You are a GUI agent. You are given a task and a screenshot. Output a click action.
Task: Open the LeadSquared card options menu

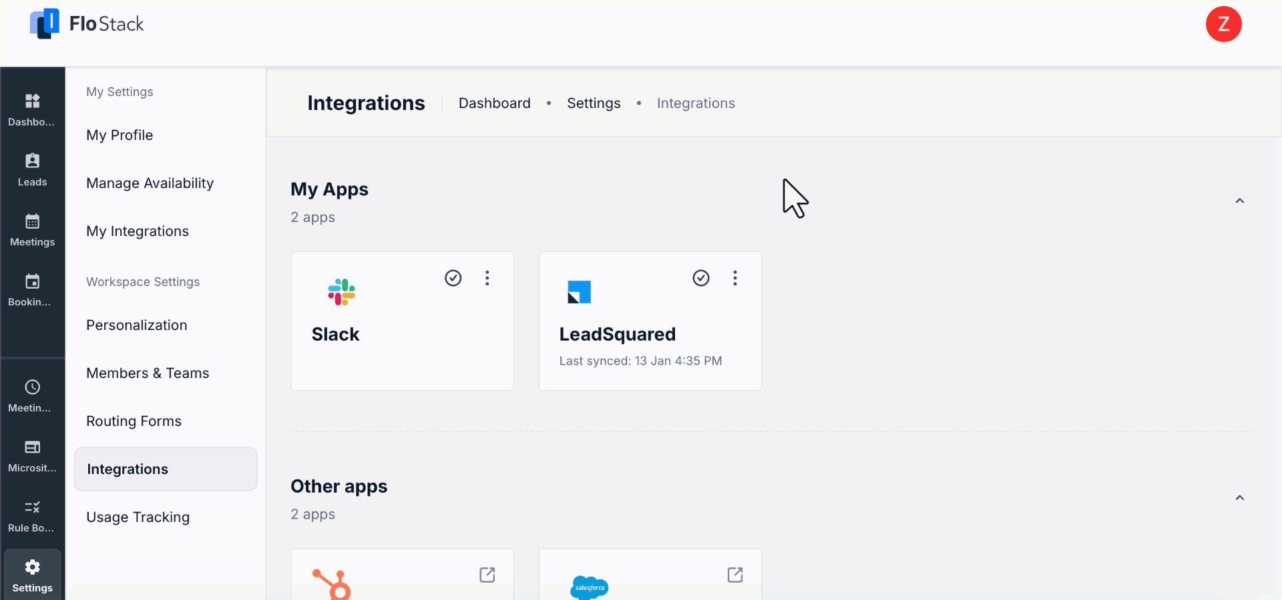(735, 278)
